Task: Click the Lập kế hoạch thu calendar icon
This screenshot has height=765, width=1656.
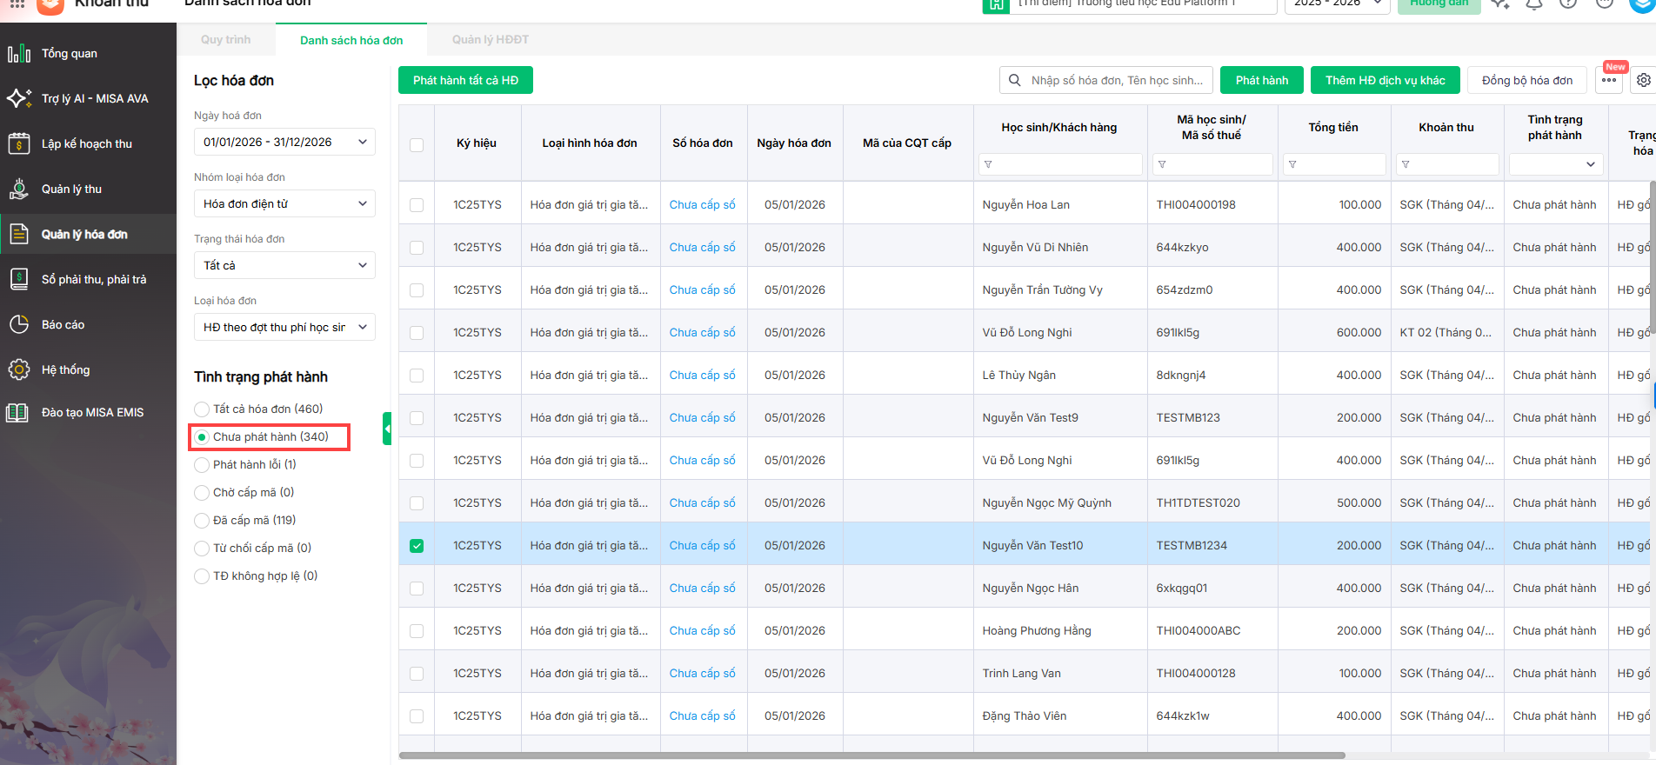Action: pos(19,144)
